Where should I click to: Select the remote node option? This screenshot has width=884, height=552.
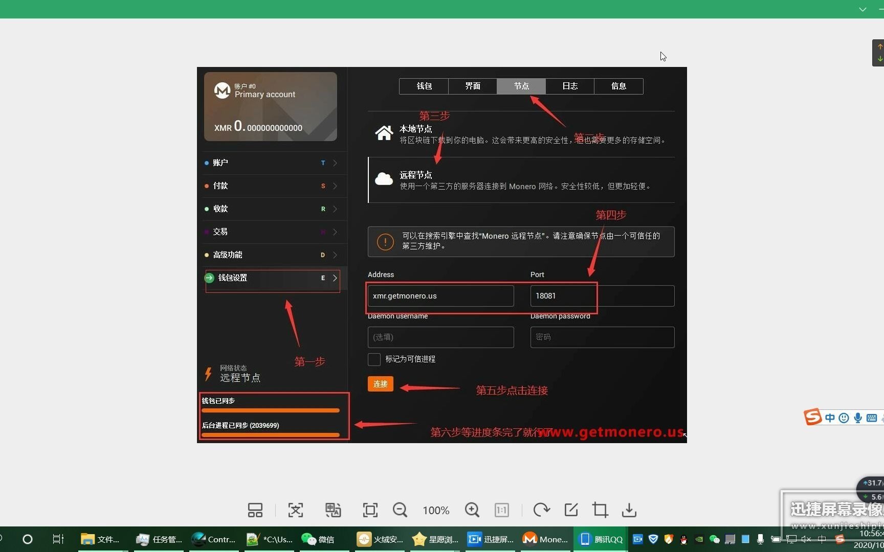(x=521, y=180)
